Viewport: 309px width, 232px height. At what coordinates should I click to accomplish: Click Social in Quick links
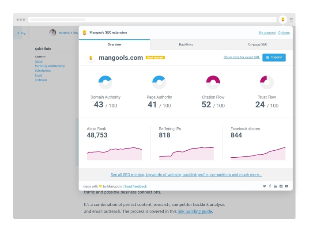[x=39, y=61]
